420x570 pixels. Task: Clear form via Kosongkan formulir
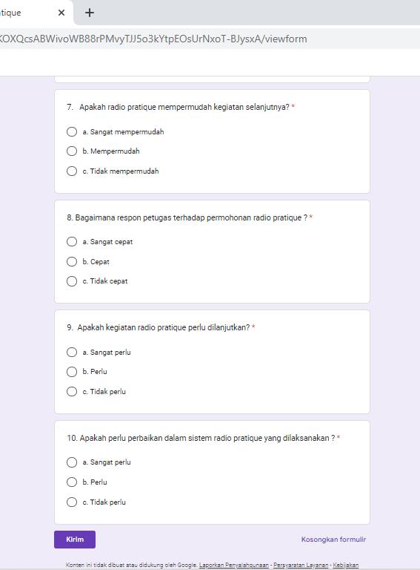click(333, 540)
